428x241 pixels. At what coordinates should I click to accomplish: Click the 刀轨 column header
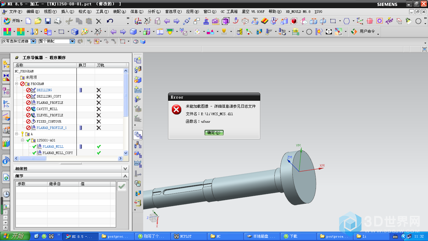click(111, 65)
